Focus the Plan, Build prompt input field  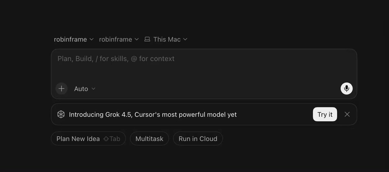[204, 65]
